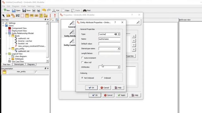This screenshot has width=202, height=113.
Task: Enable the Auto increment checkbox
Action: pyautogui.click(x=82, y=58)
